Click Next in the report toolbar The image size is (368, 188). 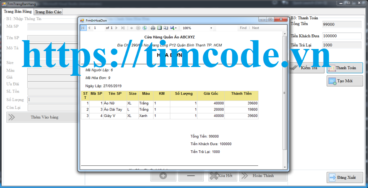[256, 28]
